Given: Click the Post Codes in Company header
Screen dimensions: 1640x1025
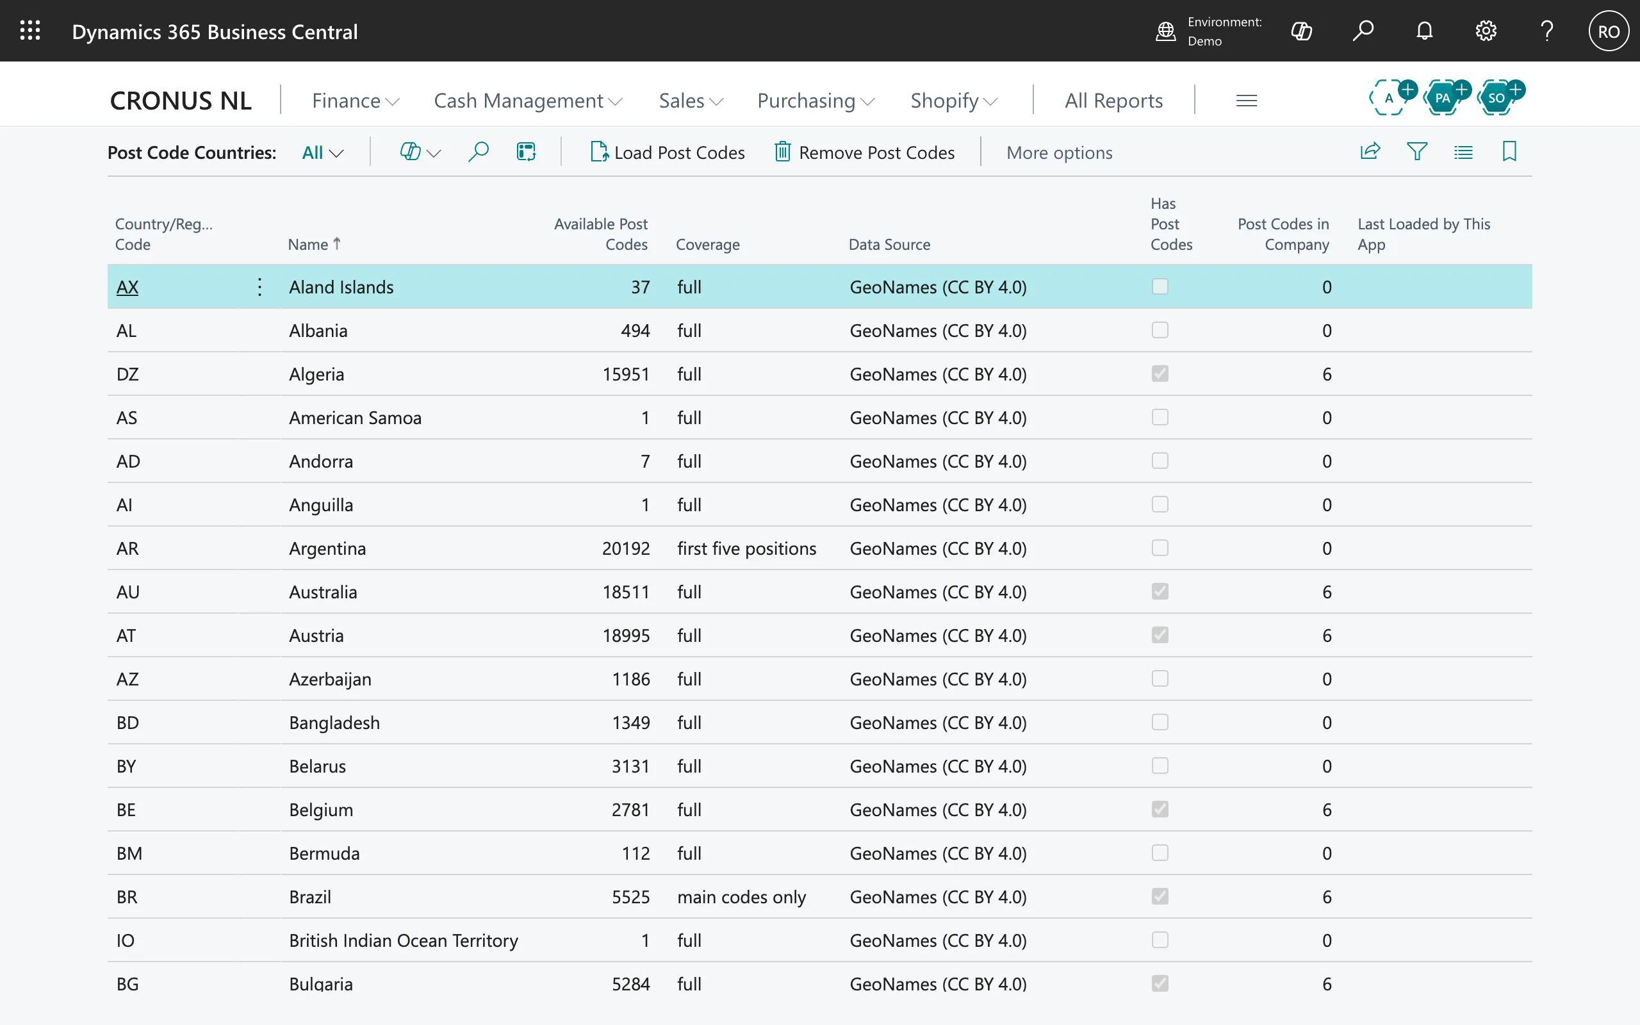Looking at the screenshot, I should pos(1283,234).
